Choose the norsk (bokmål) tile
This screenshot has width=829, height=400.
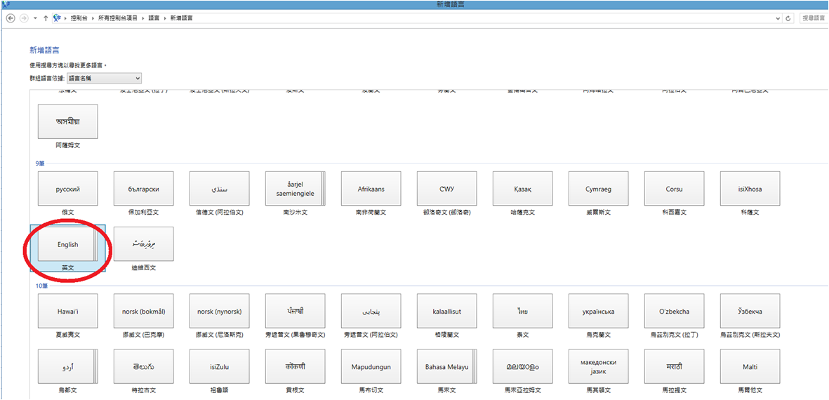143,311
